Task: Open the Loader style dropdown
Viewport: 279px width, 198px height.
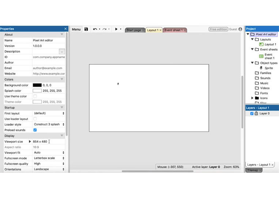Action: [x=49, y=124]
